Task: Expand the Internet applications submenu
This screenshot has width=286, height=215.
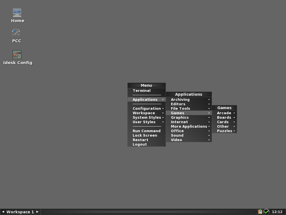Action: click(x=189, y=122)
